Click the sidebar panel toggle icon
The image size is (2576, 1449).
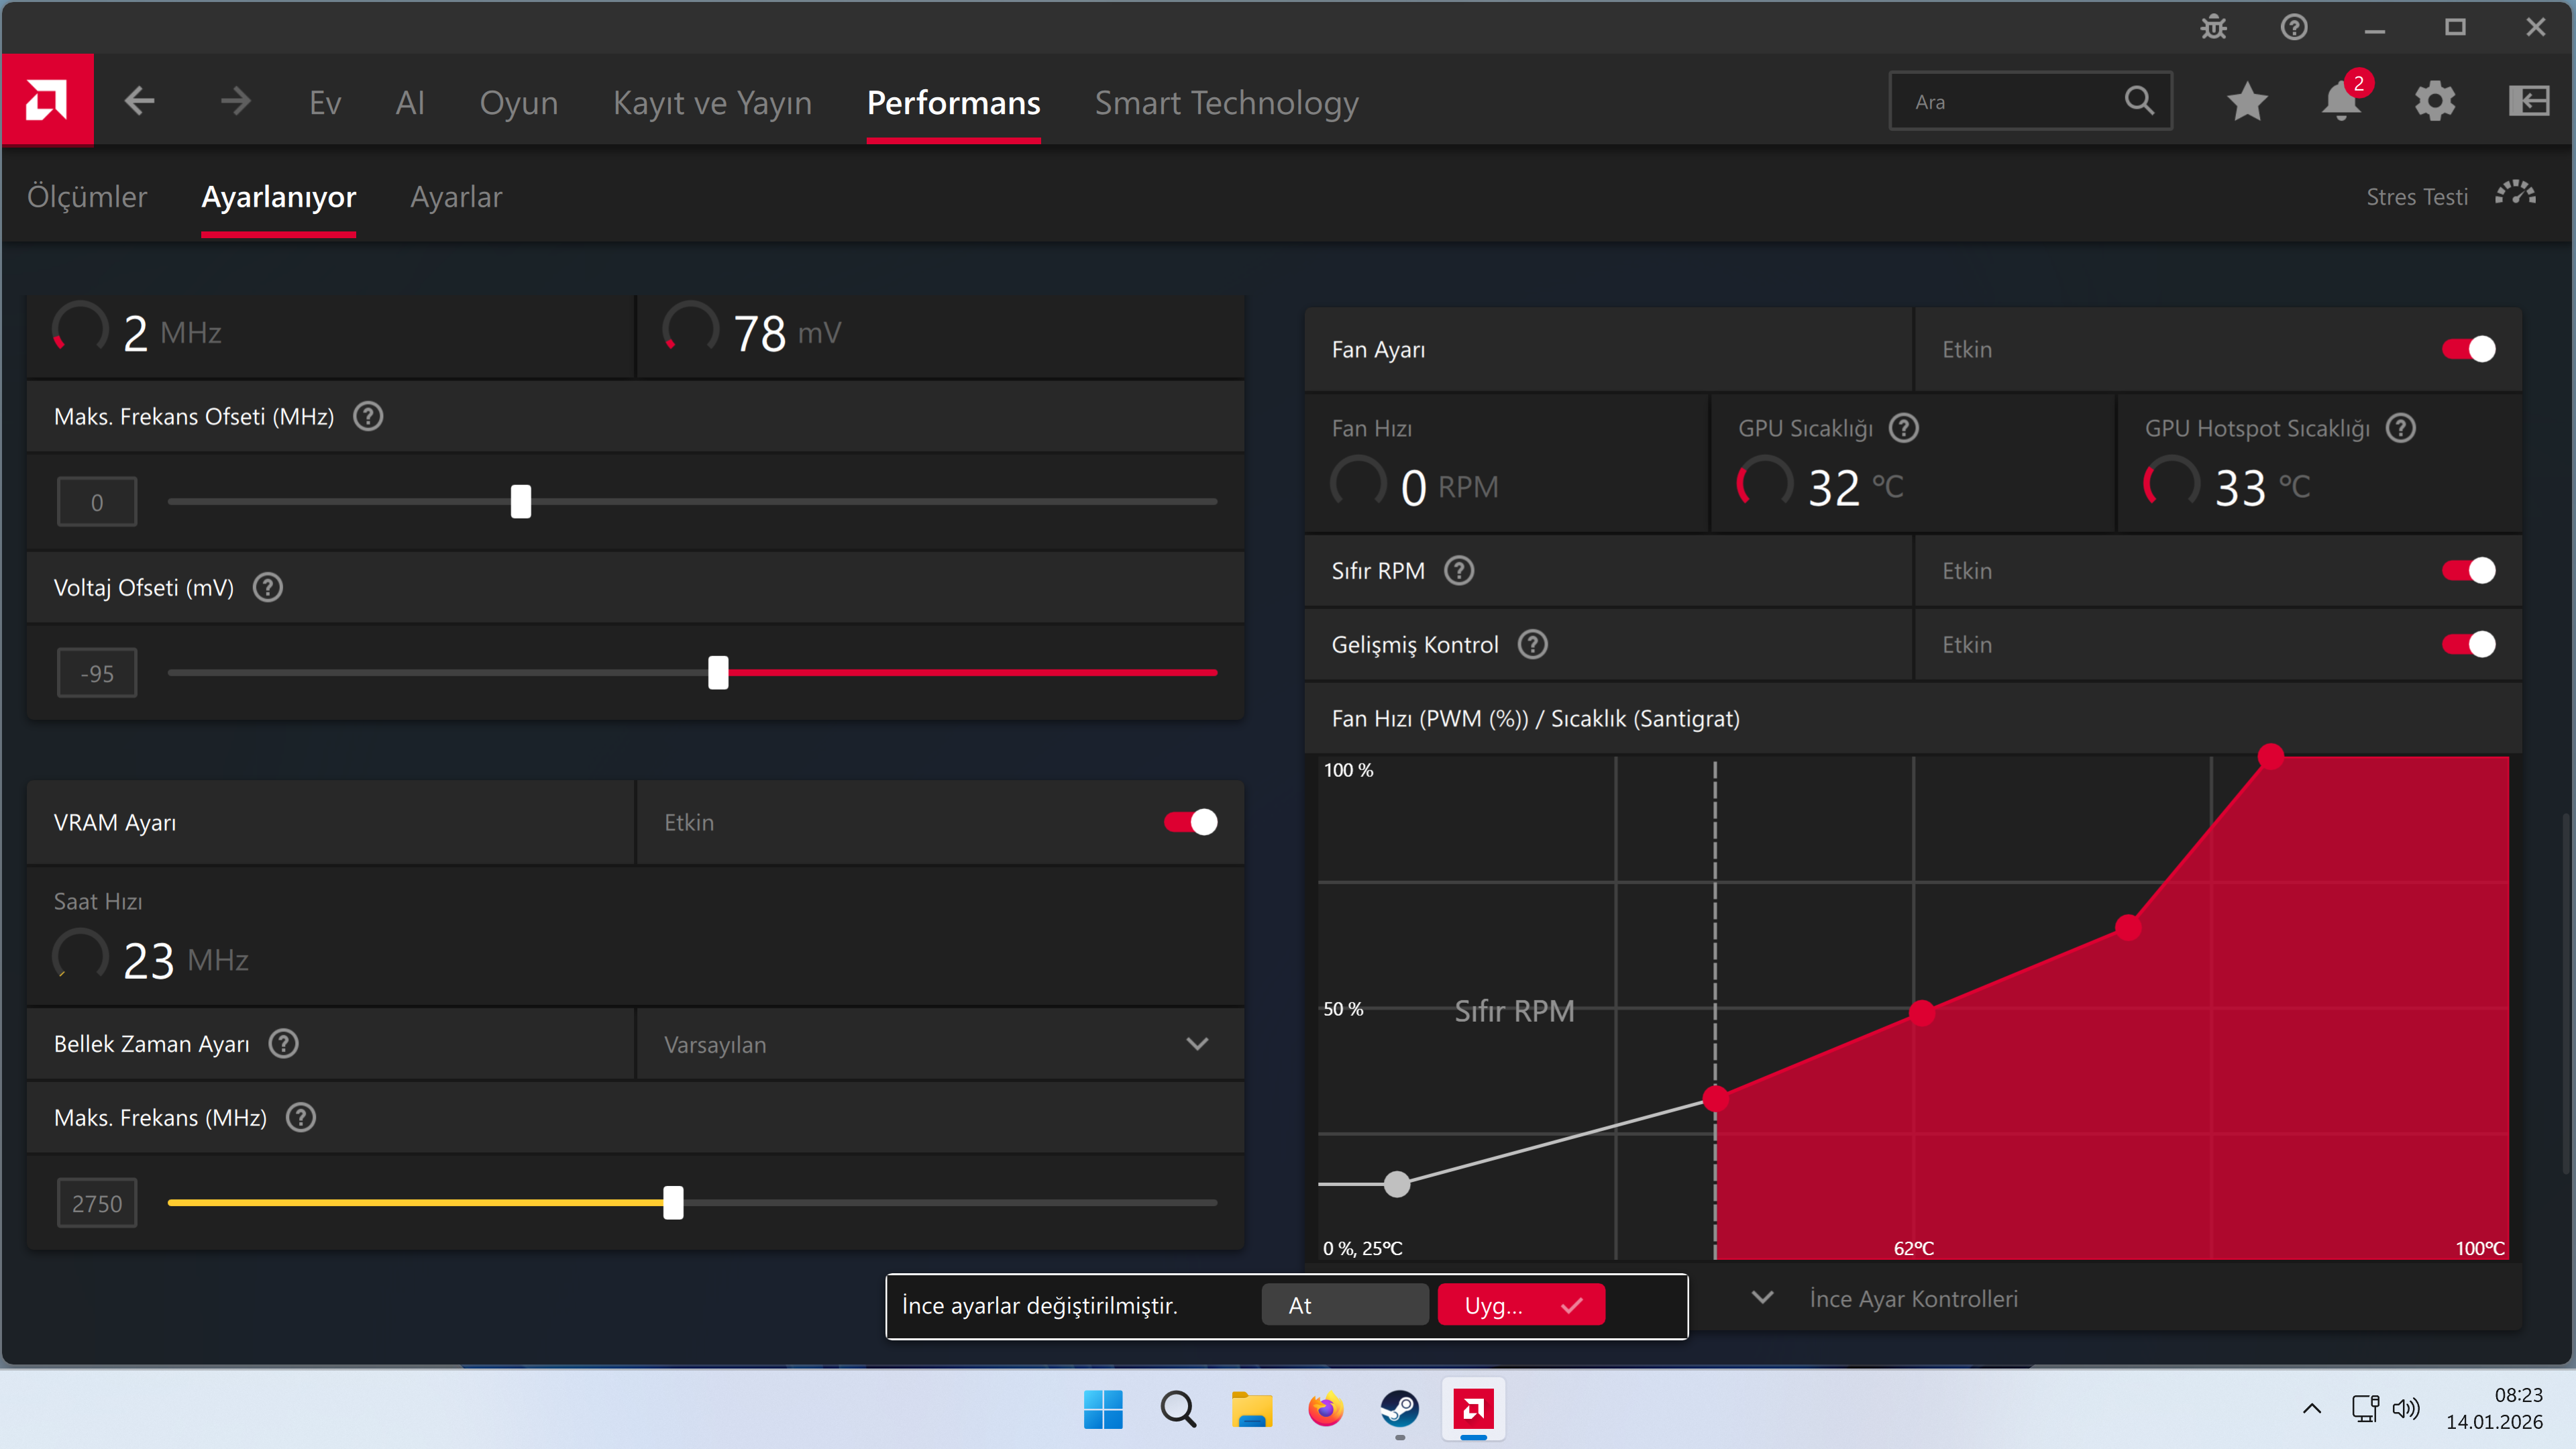coord(2529,101)
